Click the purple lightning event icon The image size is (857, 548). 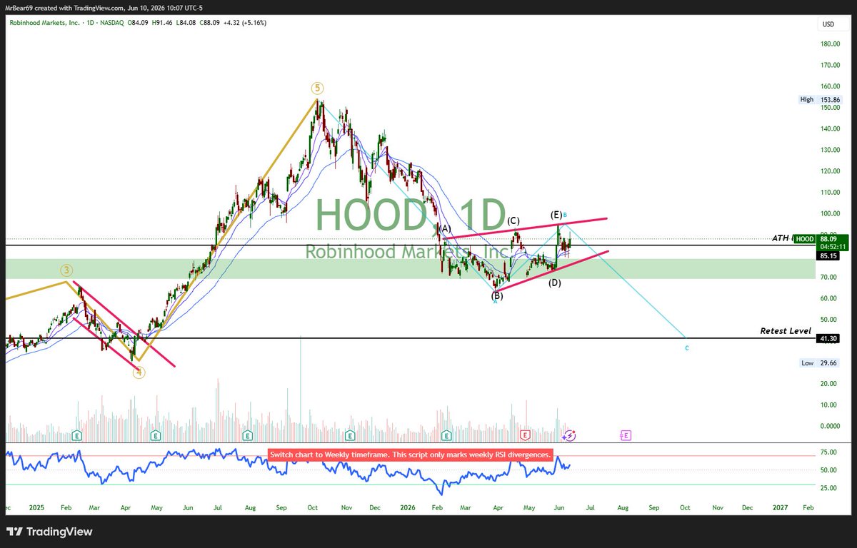coord(571,435)
